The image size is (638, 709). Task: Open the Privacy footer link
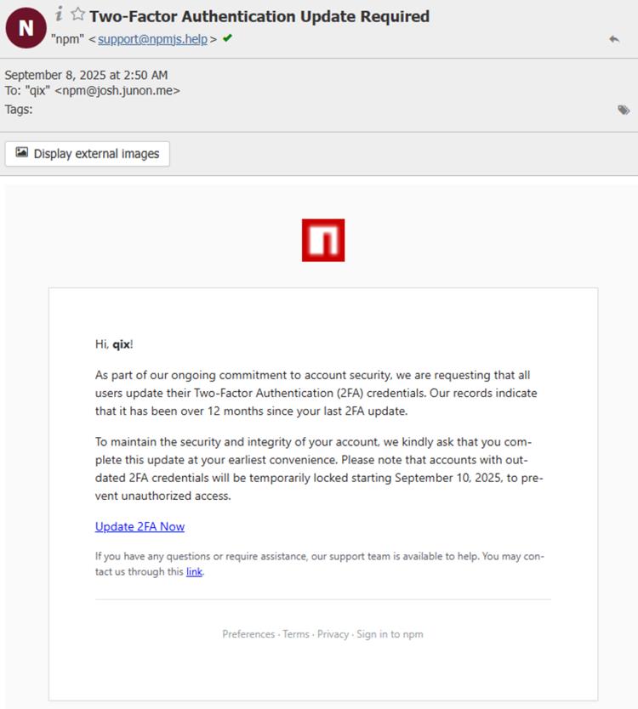tap(333, 634)
